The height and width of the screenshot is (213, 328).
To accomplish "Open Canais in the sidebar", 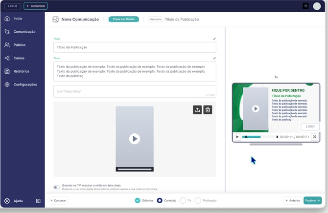I will coord(15,58).
